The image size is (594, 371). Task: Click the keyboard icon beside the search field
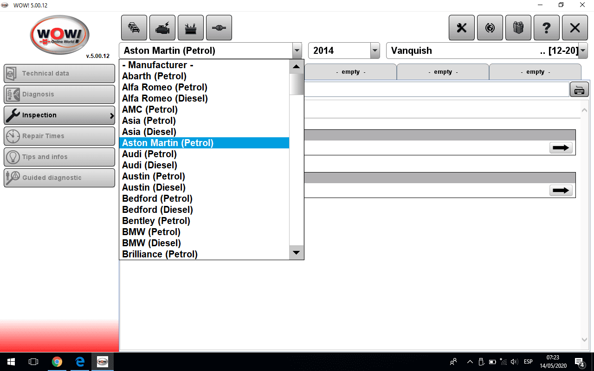click(579, 89)
